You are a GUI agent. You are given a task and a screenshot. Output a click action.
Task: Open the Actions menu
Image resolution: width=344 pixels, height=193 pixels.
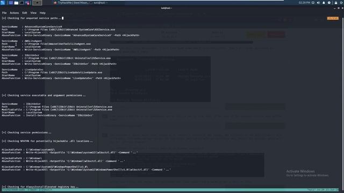[15, 13]
